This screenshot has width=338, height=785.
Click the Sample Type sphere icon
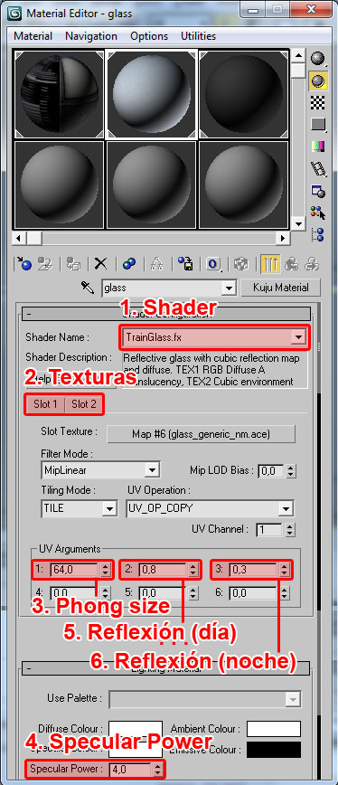click(317, 59)
